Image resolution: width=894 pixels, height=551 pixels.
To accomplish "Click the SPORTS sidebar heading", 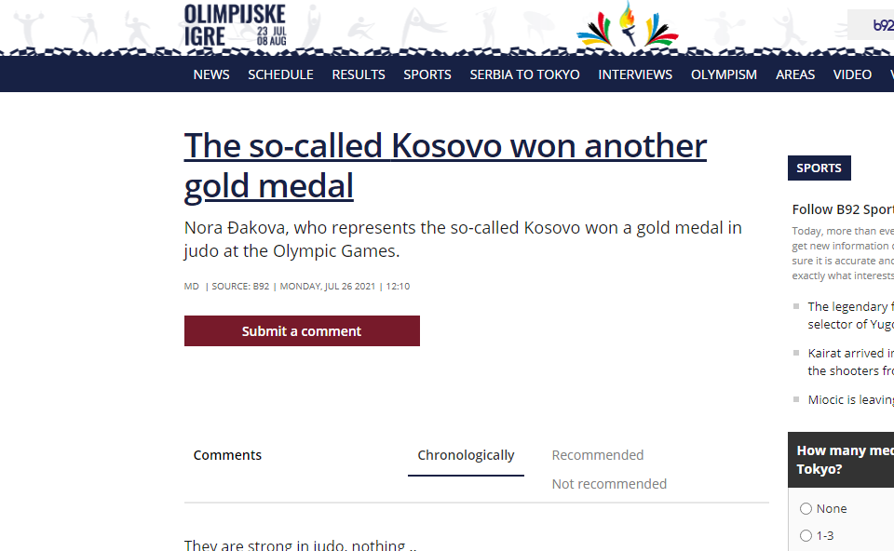I will click(x=819, y=168).
